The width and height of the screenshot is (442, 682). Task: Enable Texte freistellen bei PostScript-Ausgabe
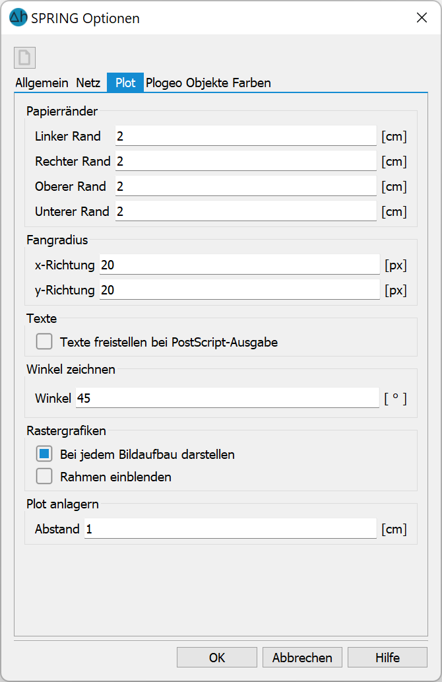tap(44, 342)
